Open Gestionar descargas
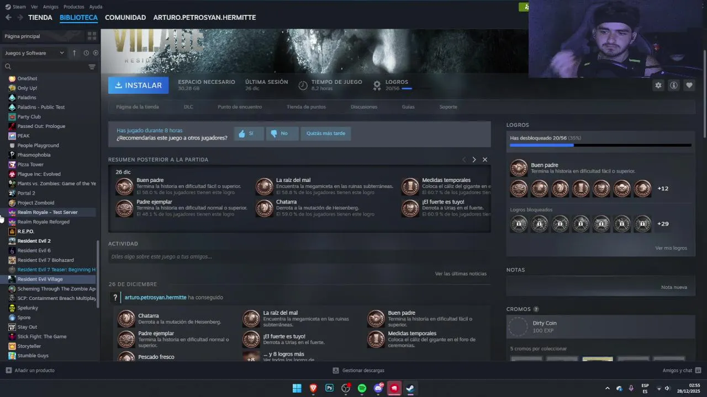The image size is (707, 397). click(358, 371)
